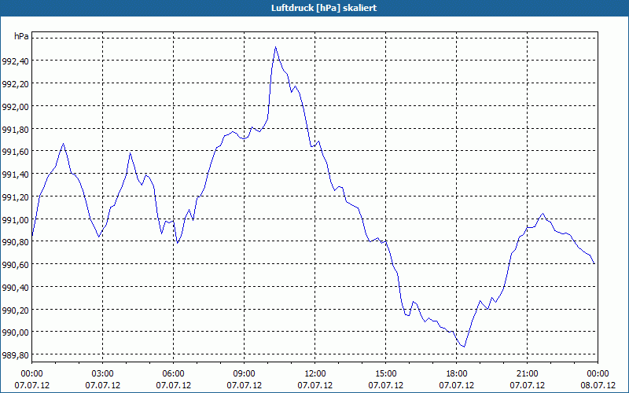Click the pressure curve's highest peak after 09:00
Image resolution: width=629 pixels, height=393 pixels.
[x=276, y=47]
